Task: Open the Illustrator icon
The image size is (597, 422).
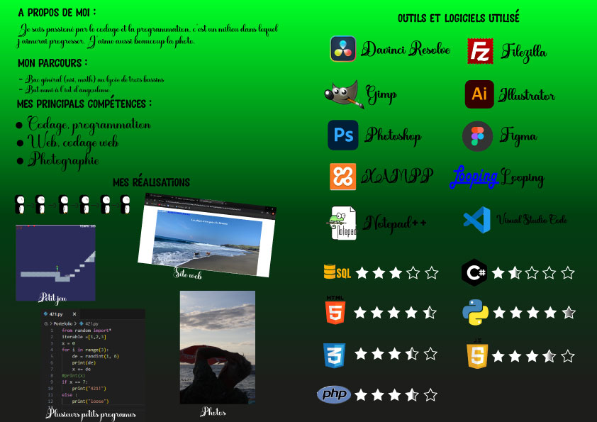Action: [x=479, y=94]
